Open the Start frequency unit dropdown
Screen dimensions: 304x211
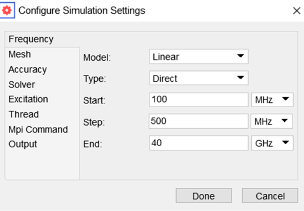tap(272, 100)
